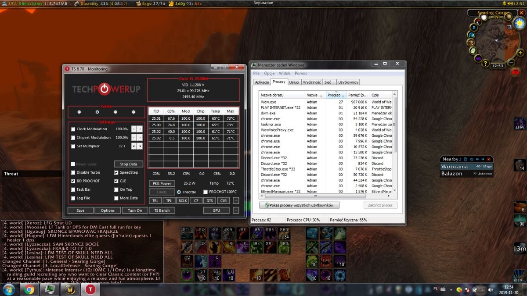
Task: Uncheck BD PROCHOT in ThrottleStop
Action: tap(73, 181)
